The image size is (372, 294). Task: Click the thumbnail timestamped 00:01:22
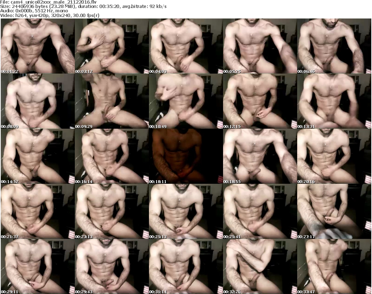(x=37, y=46)
